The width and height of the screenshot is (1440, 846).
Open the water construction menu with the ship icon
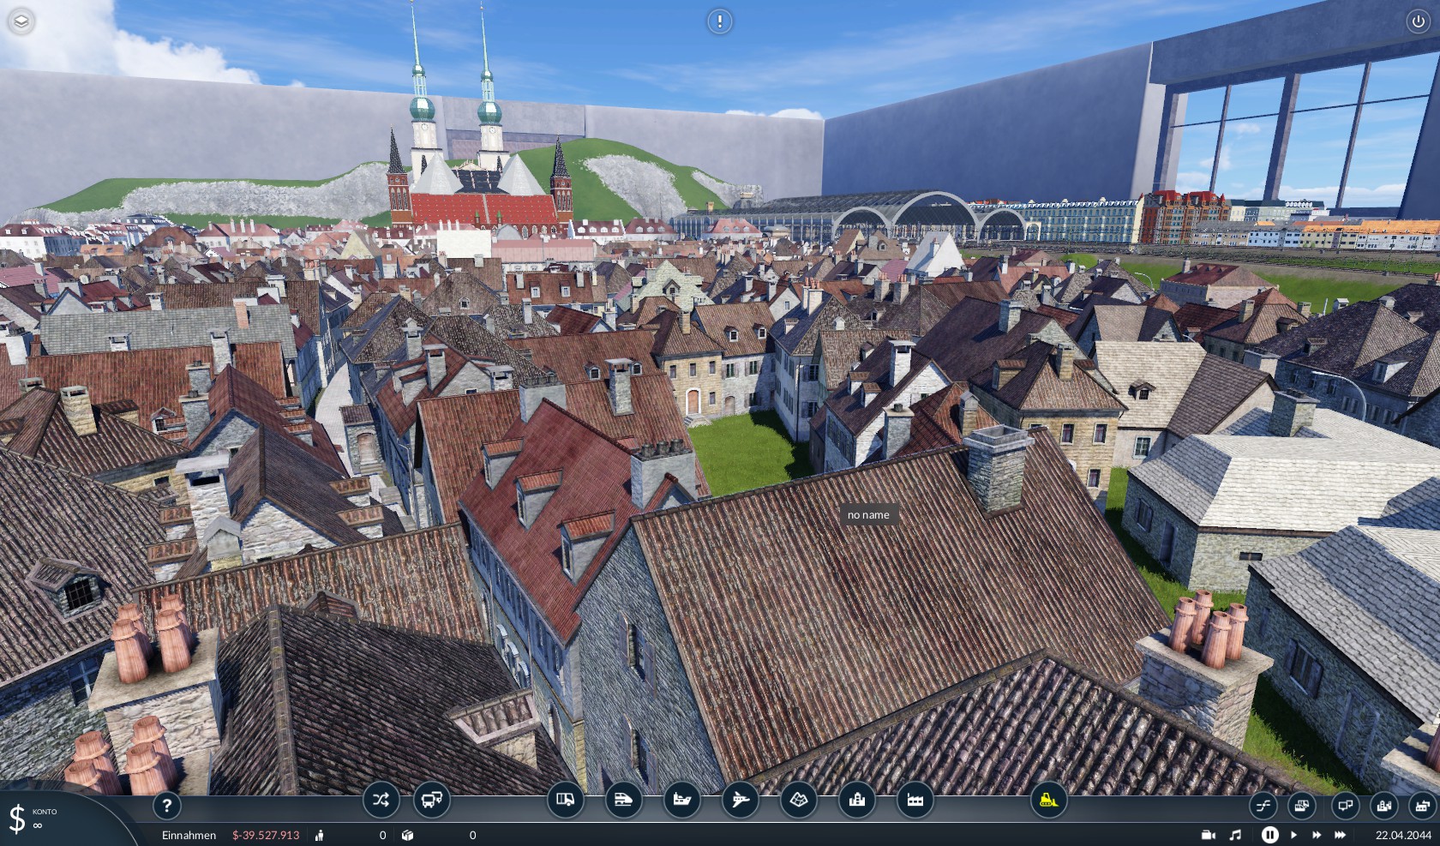tap(682, 801)
